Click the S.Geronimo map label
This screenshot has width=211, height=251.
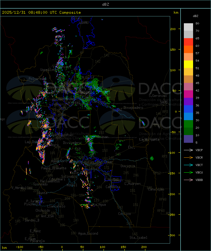158,96
